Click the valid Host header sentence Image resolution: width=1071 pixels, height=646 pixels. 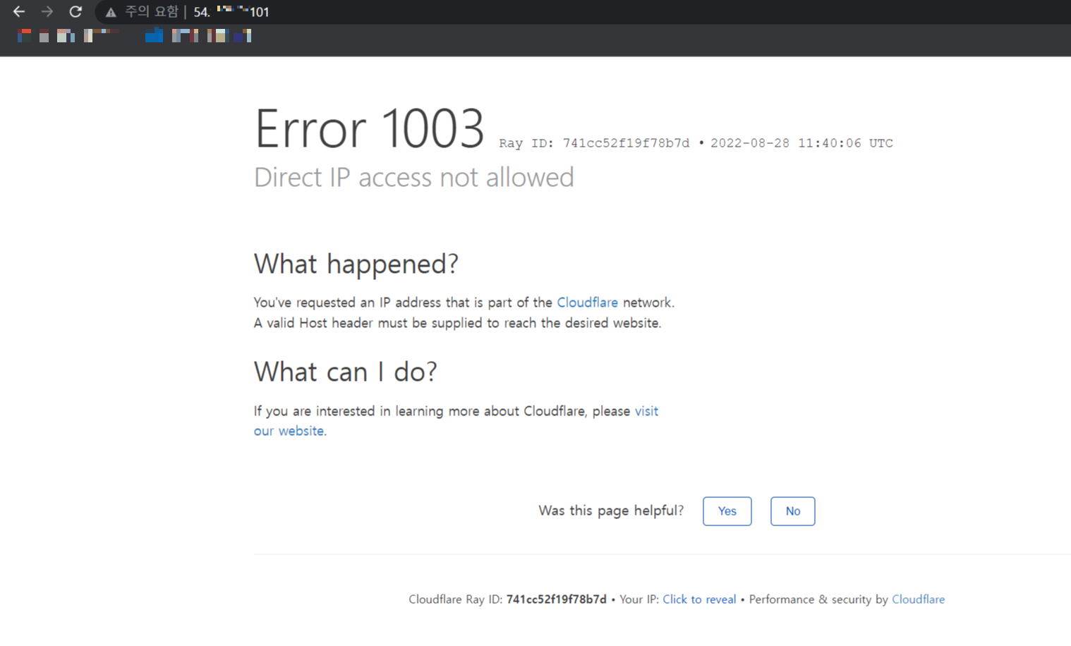pos(458,323)
